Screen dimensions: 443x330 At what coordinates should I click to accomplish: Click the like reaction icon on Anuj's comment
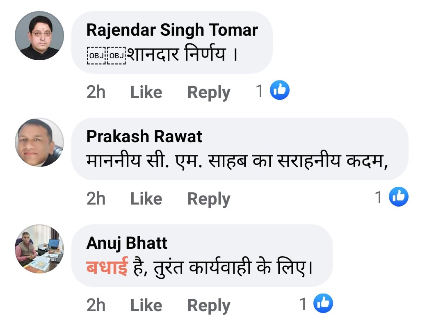323,304
